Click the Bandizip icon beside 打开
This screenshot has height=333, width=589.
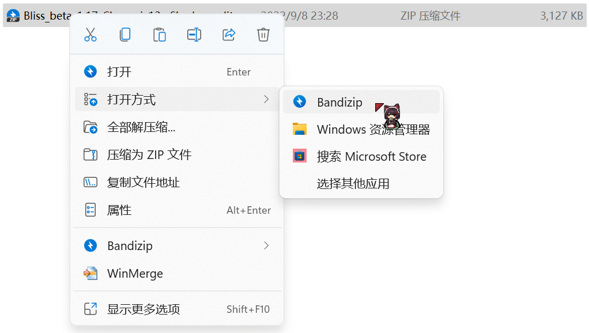(x=90, y=71)
